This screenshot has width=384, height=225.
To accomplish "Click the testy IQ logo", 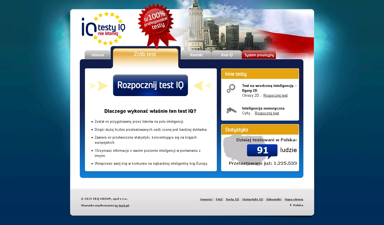I will point(104,29).
